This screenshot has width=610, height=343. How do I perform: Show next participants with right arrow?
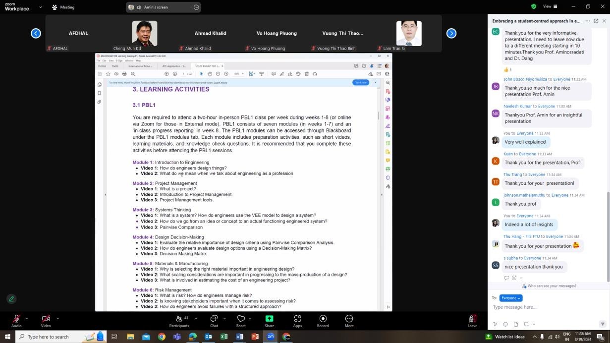(451, 33)
